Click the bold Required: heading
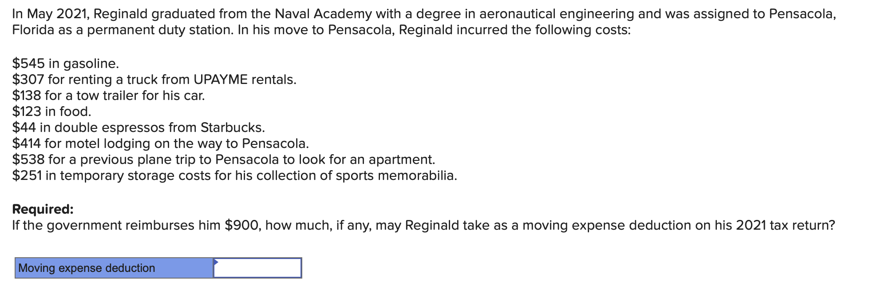This screenshot has height=307, width=870. tap(43, 209)
